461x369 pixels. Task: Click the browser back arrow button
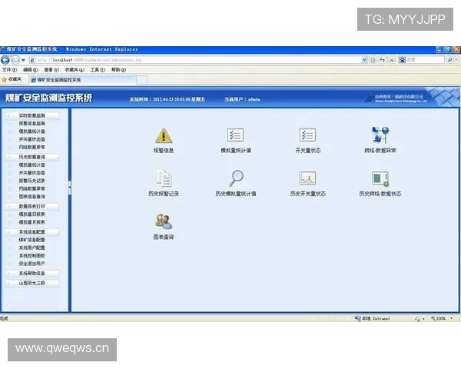pos(6,59)
